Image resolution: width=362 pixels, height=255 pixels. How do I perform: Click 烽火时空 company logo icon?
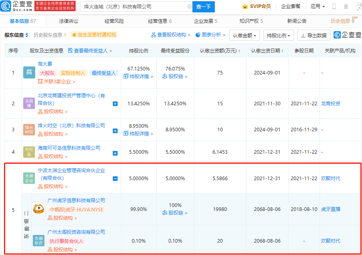point(29,130)
